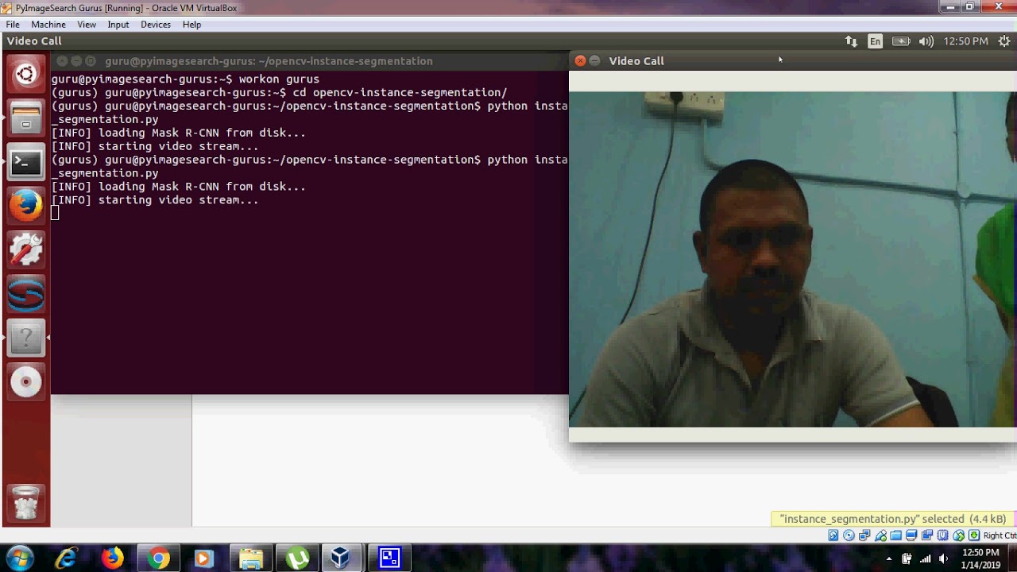Screen dimensions: 1017x572
Task: Open the Terminal icon in the Ubuntu launcher
Action: tap(25, 163)
